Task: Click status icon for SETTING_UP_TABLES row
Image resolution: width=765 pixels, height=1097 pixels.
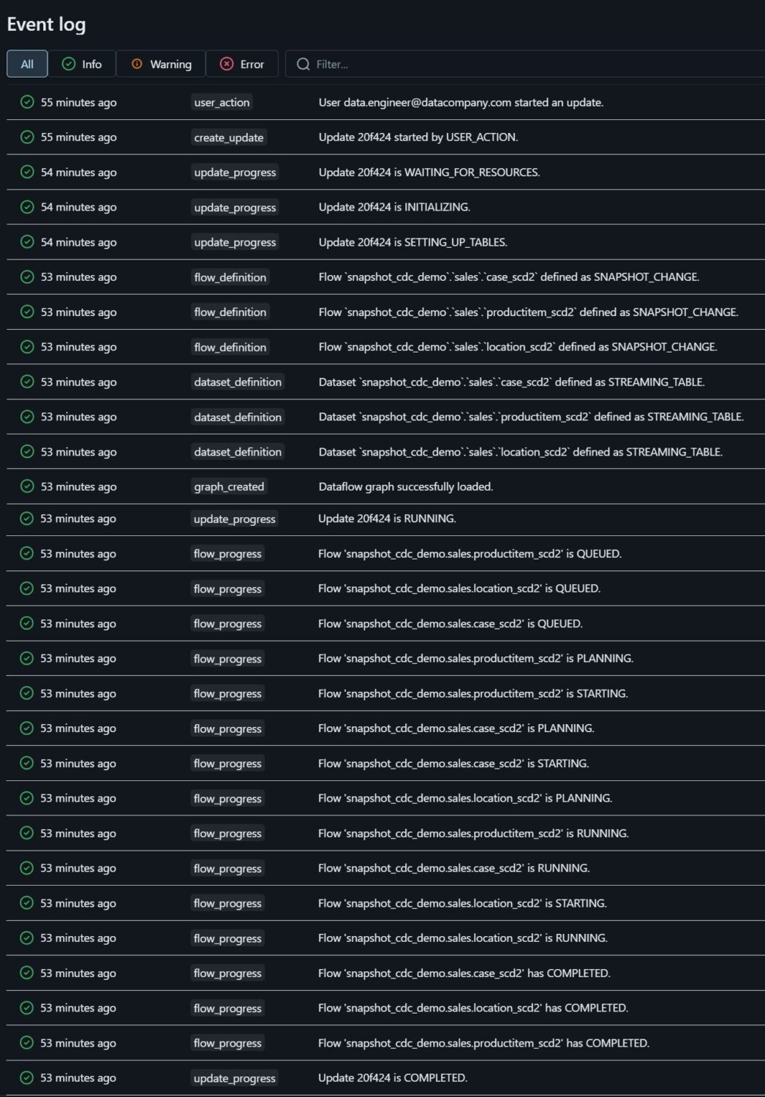Action: click(27, 242)
